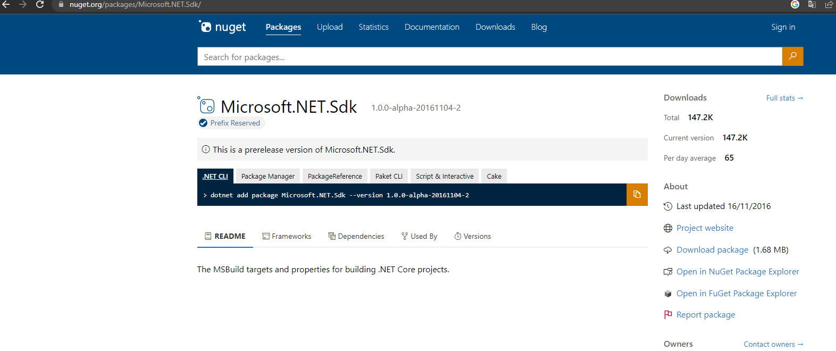This screenshot has width=836, height=351.
Task: Open the Packages menu item
Action: [x=283, y=27]
